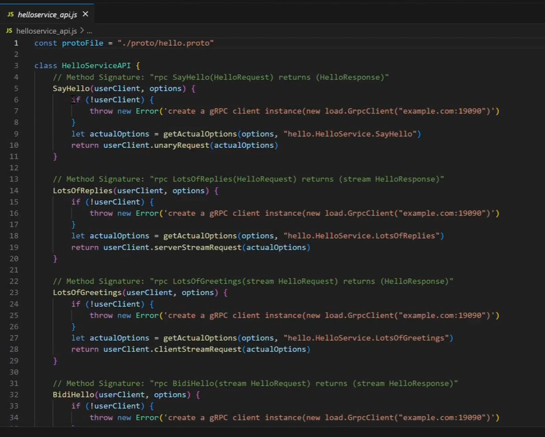
Task: Select the helloservice_api.js editor tab
Action: 47,14
